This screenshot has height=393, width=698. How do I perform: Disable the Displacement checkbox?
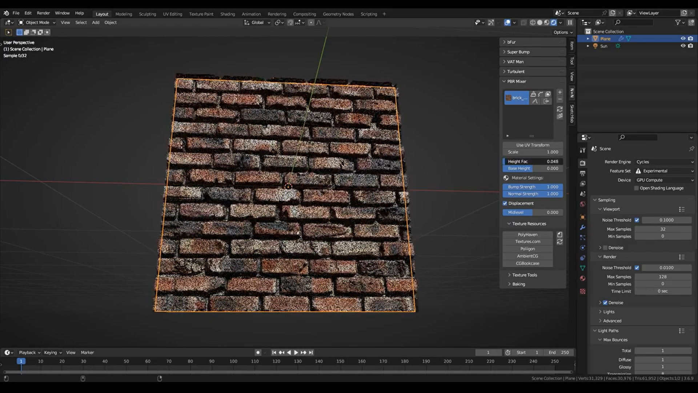(x=505, y=203)
